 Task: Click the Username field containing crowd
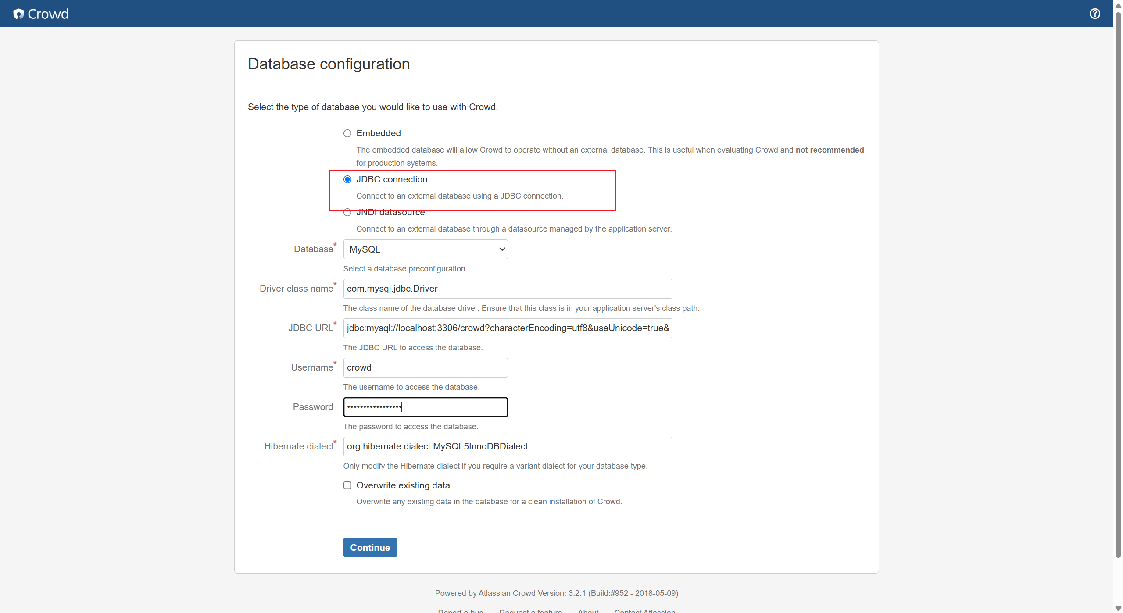point(425,367)
